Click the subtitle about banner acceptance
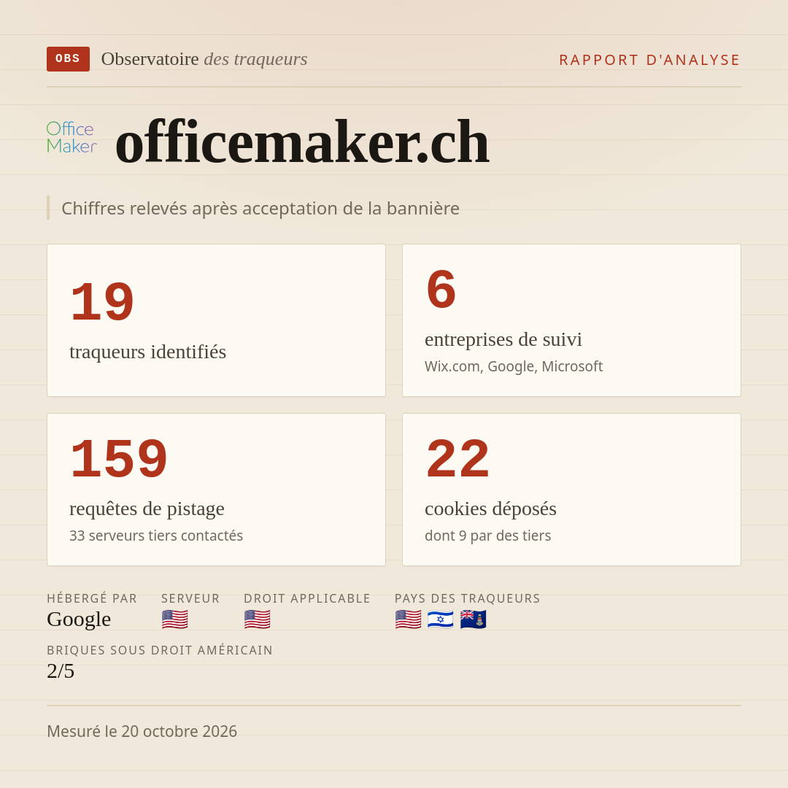This screenshot has height=788, width=788. (x=260, y=208)
